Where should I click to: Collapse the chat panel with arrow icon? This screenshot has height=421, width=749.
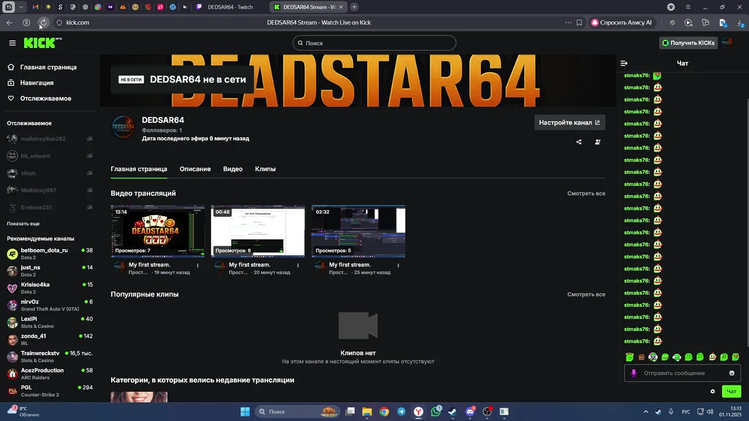(624, 63)
